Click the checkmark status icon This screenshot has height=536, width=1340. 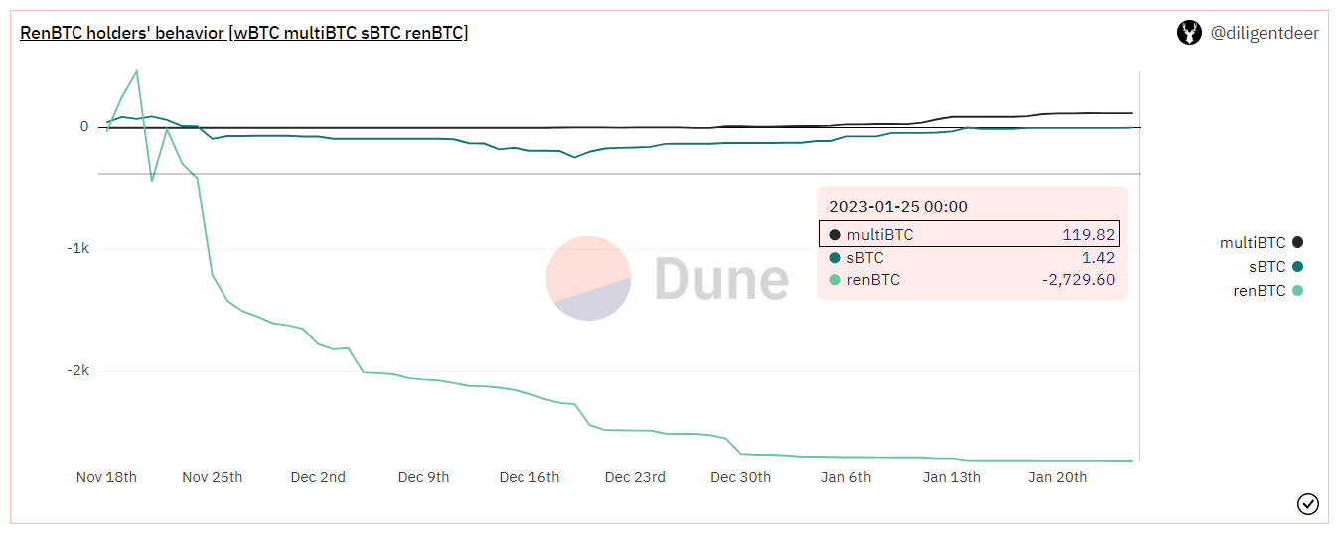pos(1308,504)
